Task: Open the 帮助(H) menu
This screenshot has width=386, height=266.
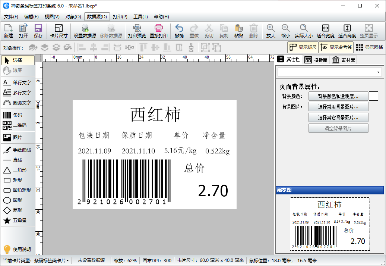Action: coord(161,17)
